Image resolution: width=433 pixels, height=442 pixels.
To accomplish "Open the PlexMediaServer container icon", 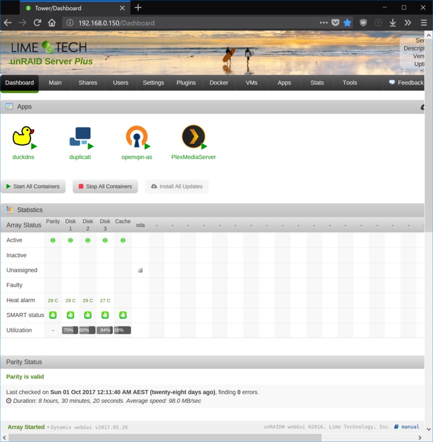I will [193, 136].
